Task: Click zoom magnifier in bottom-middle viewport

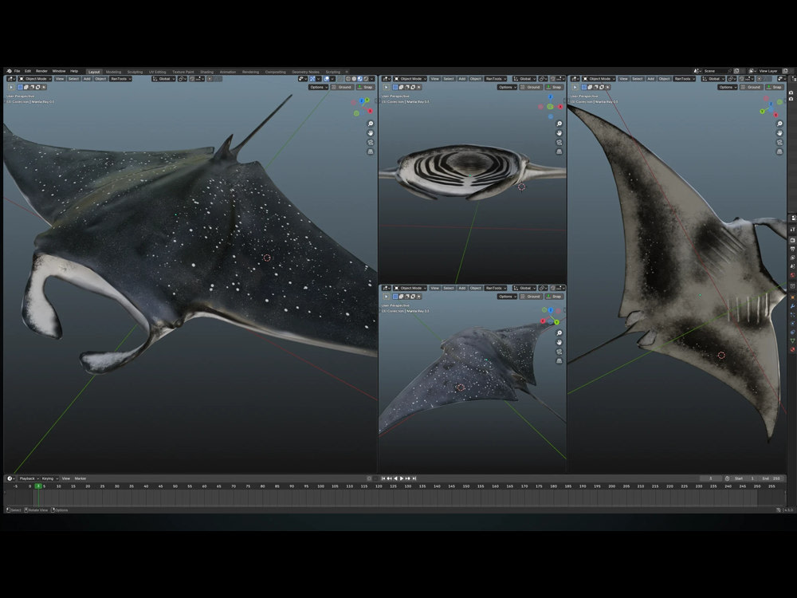Action: 559,333
